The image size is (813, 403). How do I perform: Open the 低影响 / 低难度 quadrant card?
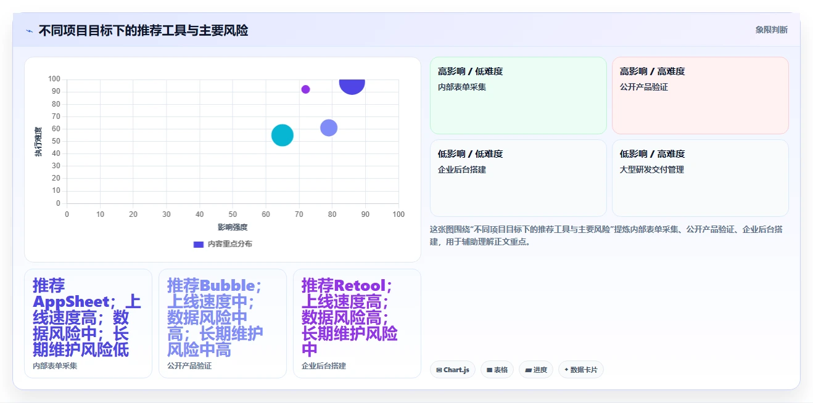518,178
